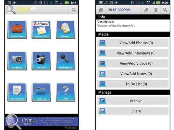Open View/Add Notes (0)
The image size is (174, 130).
pos(133,74)
